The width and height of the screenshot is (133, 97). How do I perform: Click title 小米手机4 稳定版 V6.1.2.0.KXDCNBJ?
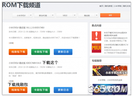point(27,28)
